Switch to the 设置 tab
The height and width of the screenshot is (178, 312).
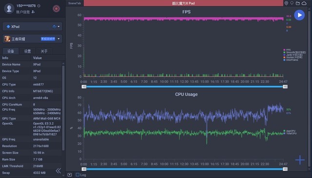27,51
